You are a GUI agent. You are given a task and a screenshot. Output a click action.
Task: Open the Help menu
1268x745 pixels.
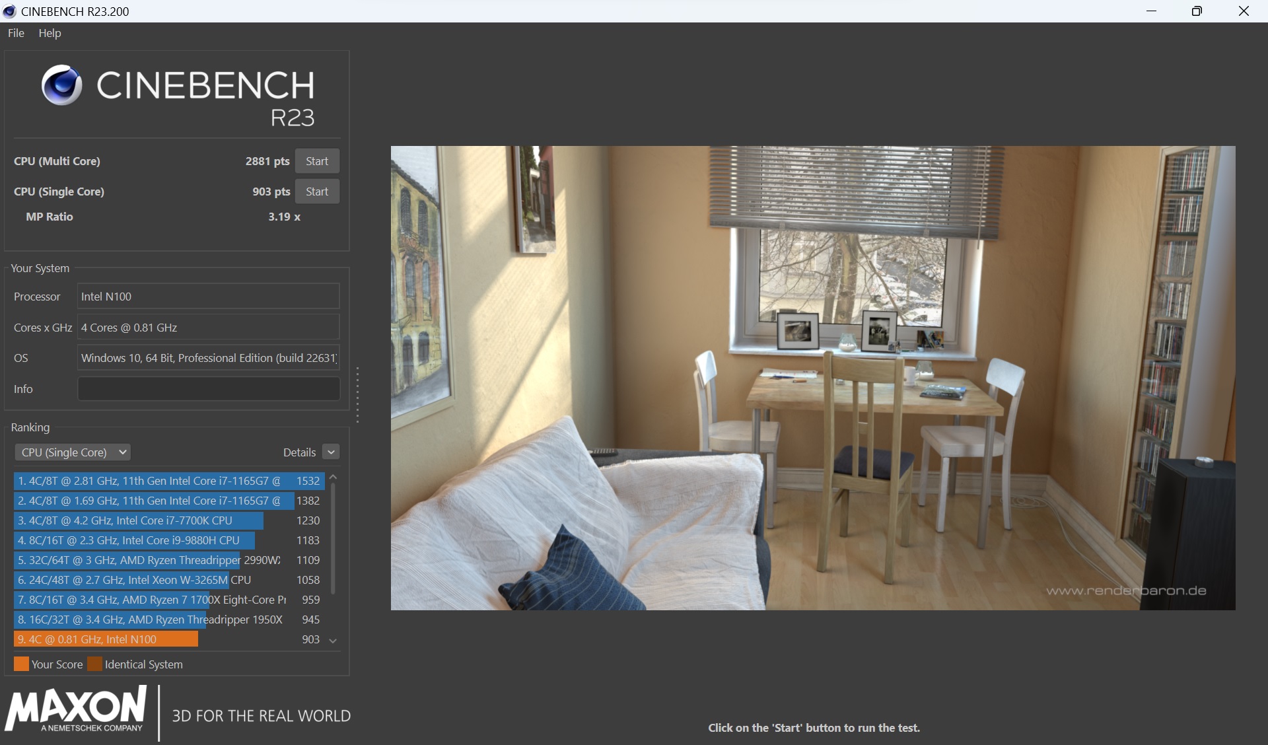click(x=50, y=33)
